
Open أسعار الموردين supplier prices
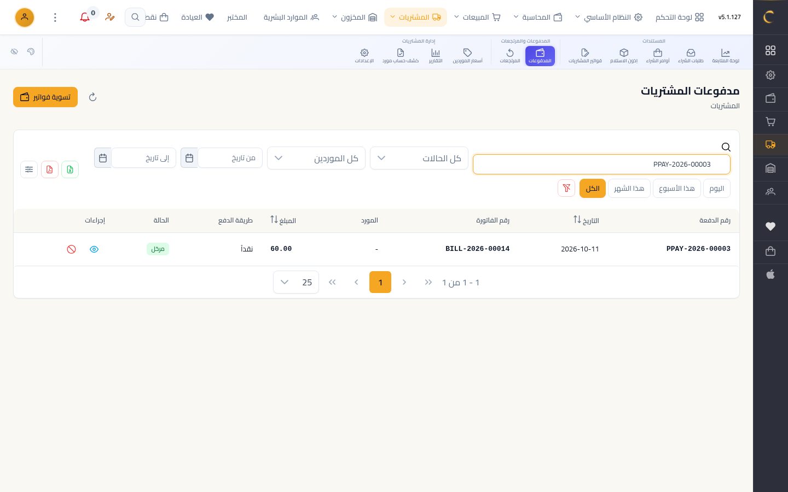point(467,56)
